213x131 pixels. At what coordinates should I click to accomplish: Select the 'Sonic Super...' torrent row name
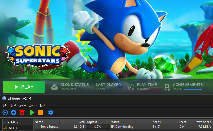49,127
